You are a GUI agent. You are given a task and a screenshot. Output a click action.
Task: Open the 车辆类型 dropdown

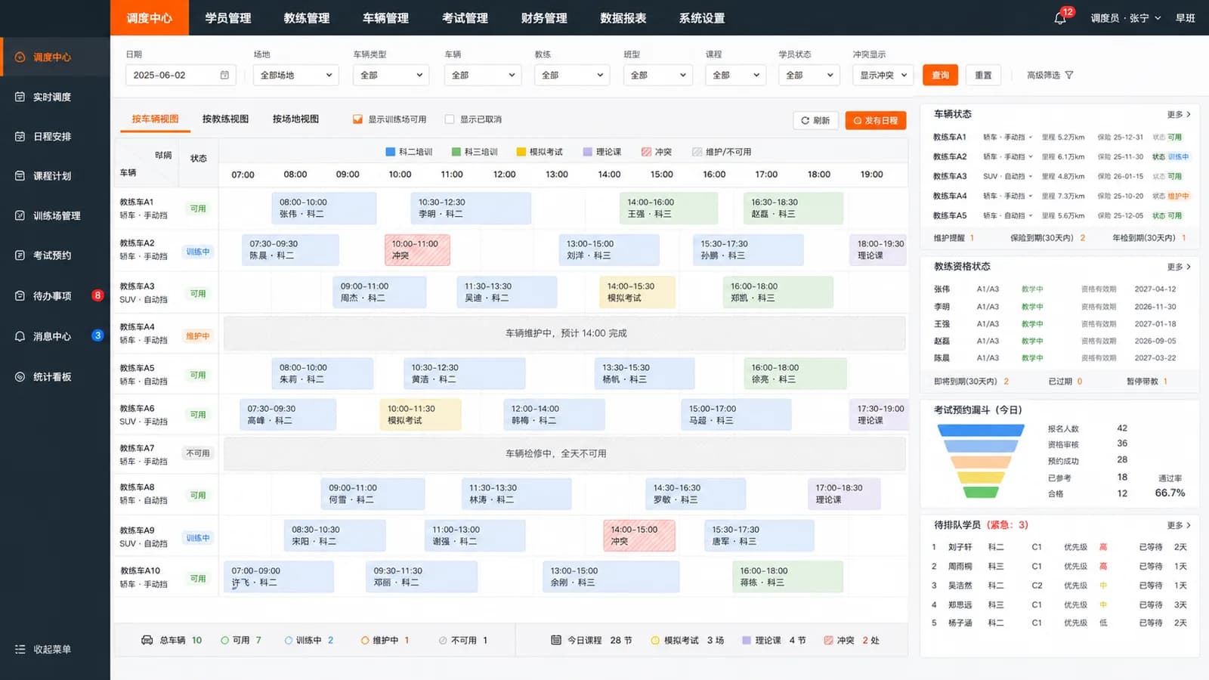(391, 75)
